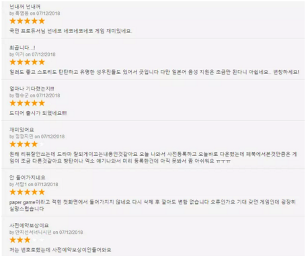Open reviewer name 안지선서너니시넌

click(x=34, y=232)
